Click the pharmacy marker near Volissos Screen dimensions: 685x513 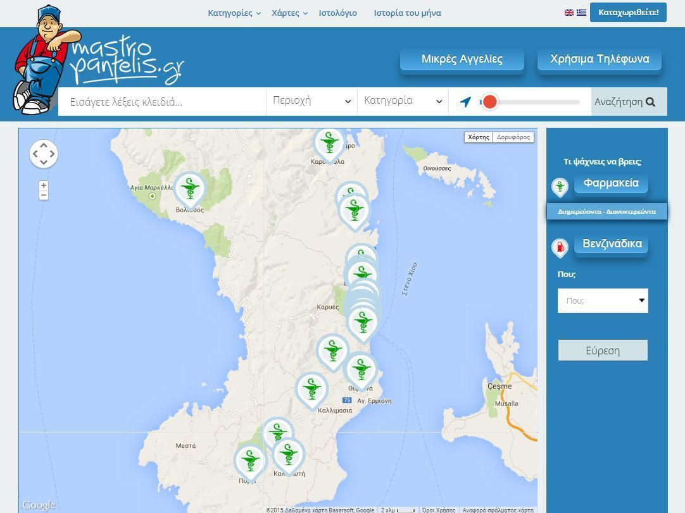[x=189, y=188]
